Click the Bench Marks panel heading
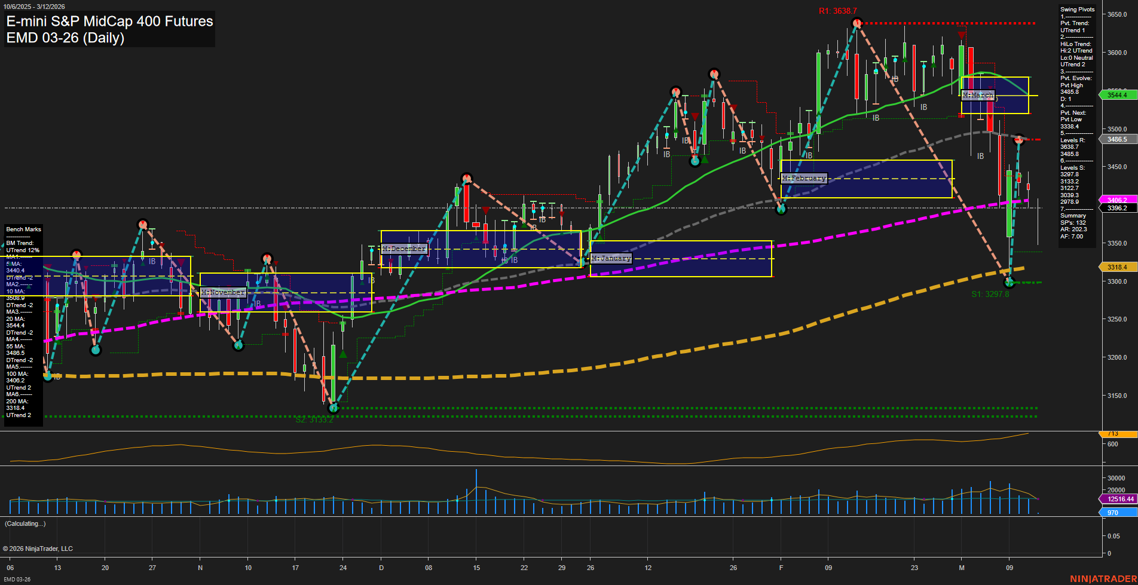Image resolution: width=1138 pixels, height=585 pixels. click(x=23, y=229)
